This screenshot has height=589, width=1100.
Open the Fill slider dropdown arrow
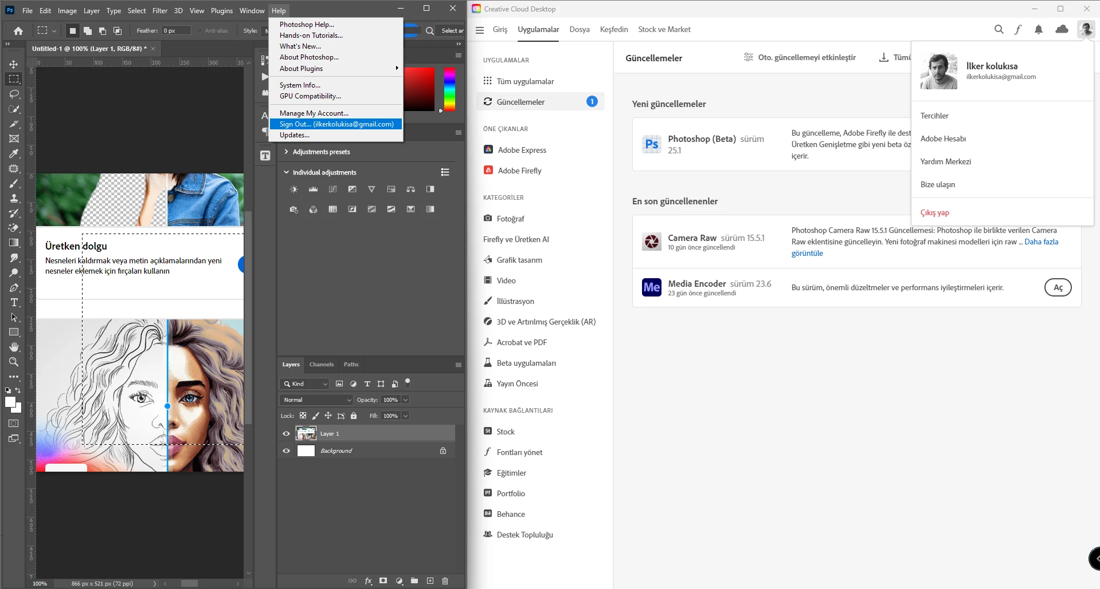[405, 416]
